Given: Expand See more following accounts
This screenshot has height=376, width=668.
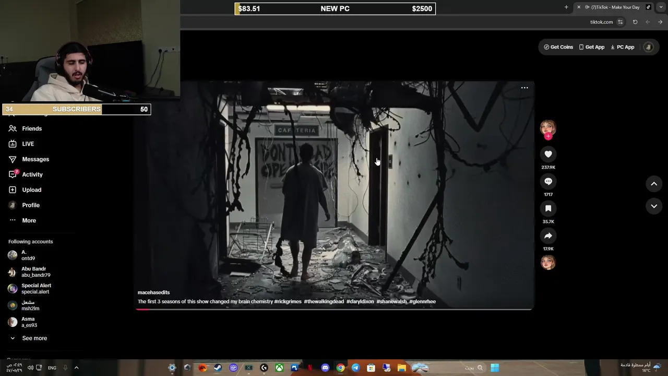Looking at the screenshot, I should coord(28,338).
